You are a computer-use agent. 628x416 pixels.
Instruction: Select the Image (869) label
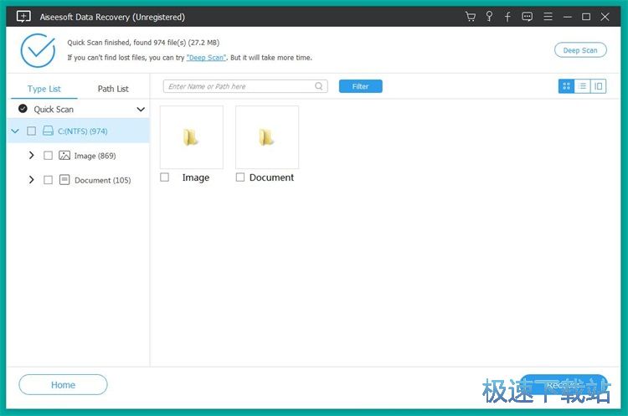(95, 156)
